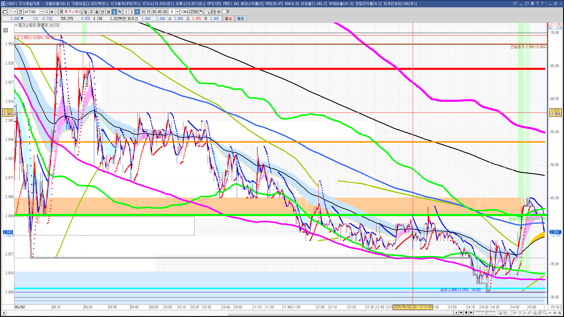Click the stock search magnifier icon

point(46,12)
